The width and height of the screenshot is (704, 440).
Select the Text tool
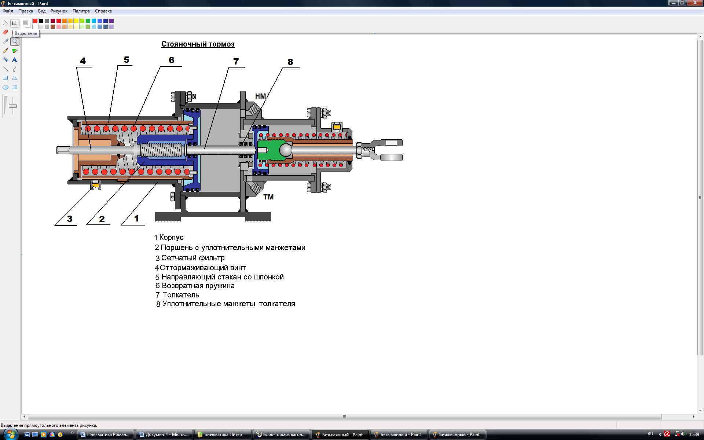coord(15,60)
